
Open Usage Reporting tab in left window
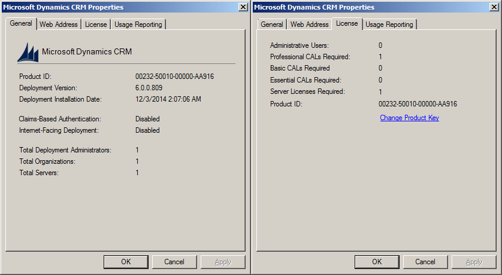coord(138,25)
